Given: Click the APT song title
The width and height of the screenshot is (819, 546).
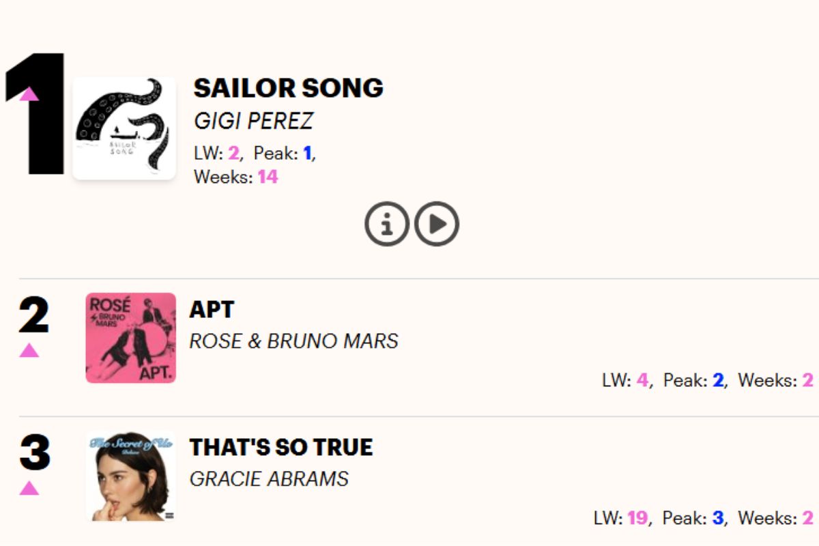Looking at the screenshot, I should coord(212,310).
